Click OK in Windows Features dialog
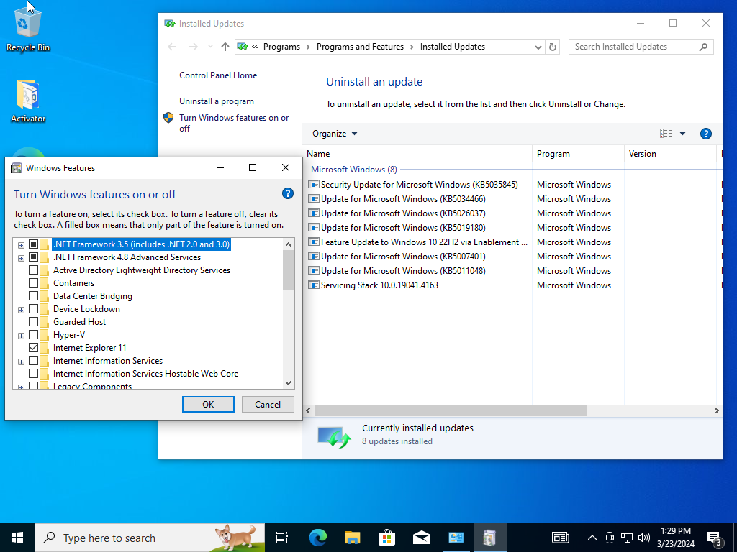The width and height of the screenshot is (737, 552). pyautogui.click(x=208, y=404)
